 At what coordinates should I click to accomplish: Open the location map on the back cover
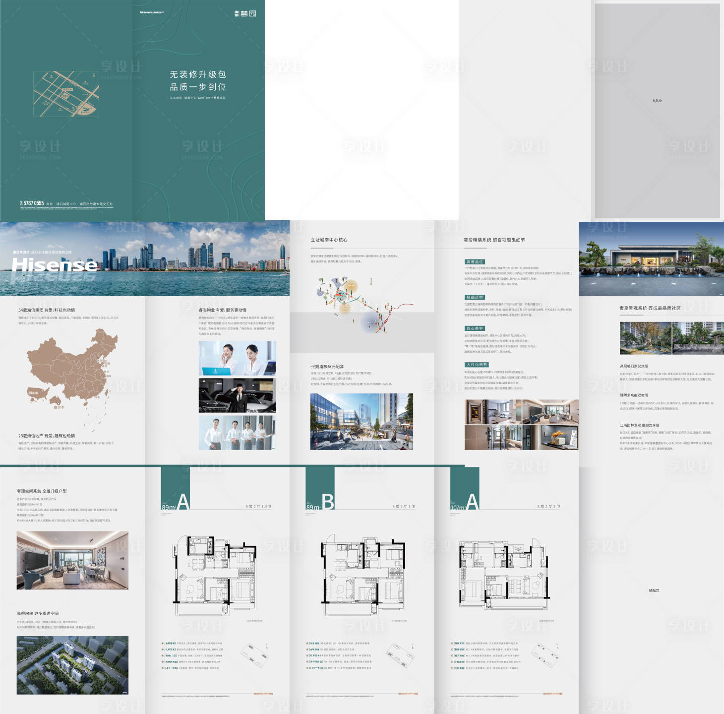click(x=66, y=94)
